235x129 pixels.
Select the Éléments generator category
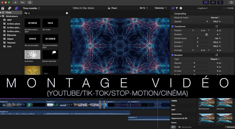[x=11, y=35]
